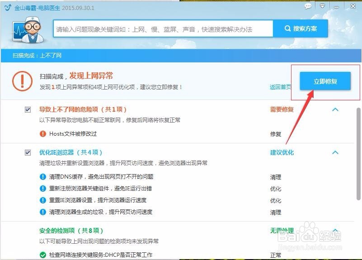Click the 清理DNS缓存 info icon

pos(43,177)
